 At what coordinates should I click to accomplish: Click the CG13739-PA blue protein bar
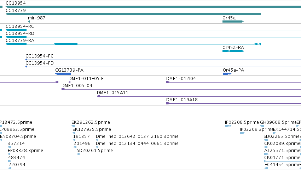tap(63, 74)
